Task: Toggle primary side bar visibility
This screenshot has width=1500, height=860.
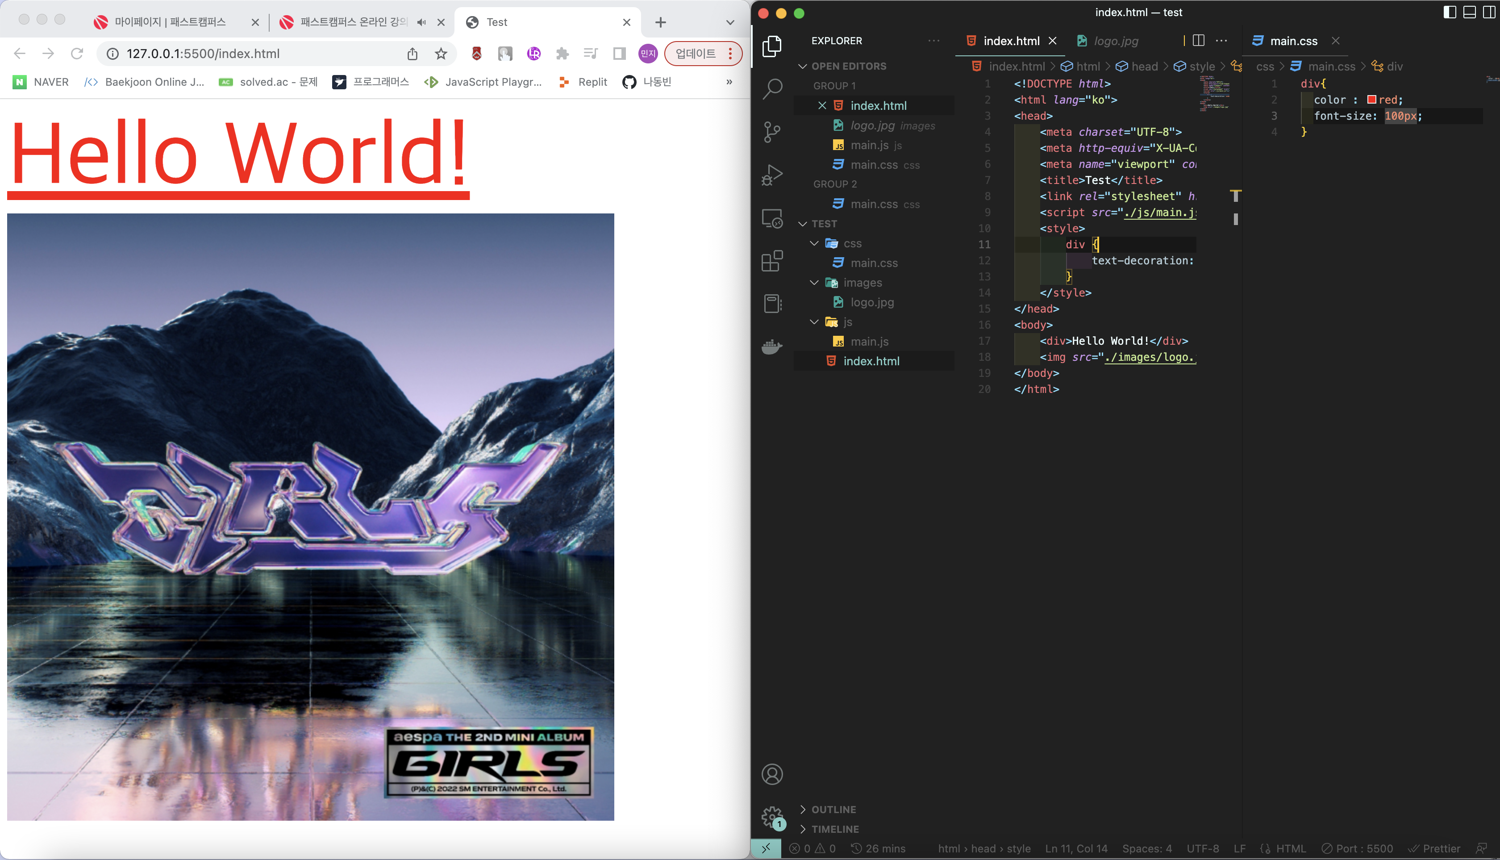Action: pyautogui.click(x=1449, y=13)
